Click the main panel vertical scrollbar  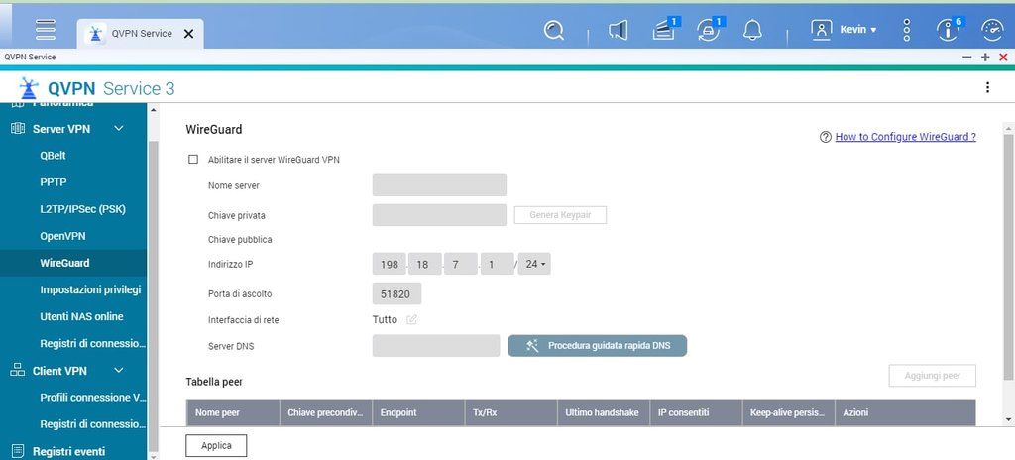1008,257
